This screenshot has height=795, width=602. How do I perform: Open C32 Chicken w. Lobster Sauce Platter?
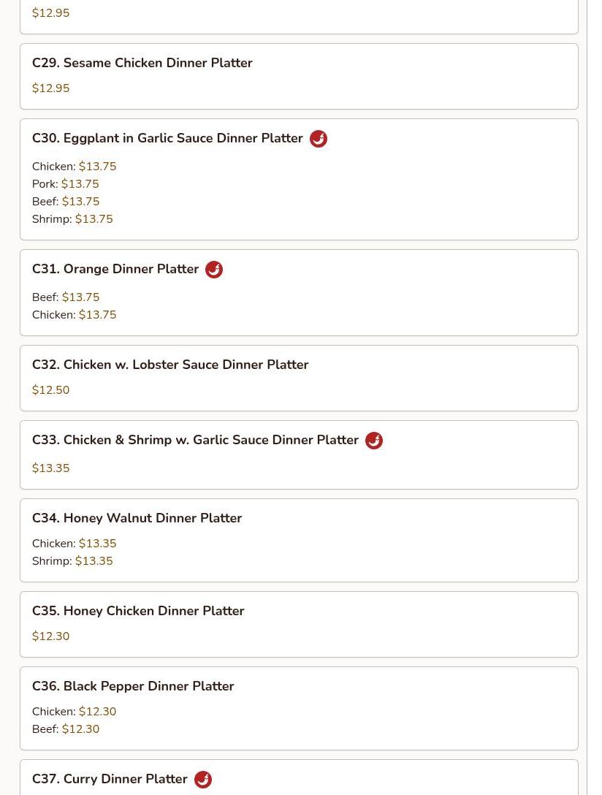pos(299,379)
